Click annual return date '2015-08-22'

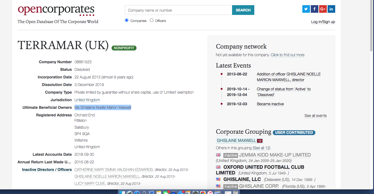pyautogui.click(x=84, y=162)
